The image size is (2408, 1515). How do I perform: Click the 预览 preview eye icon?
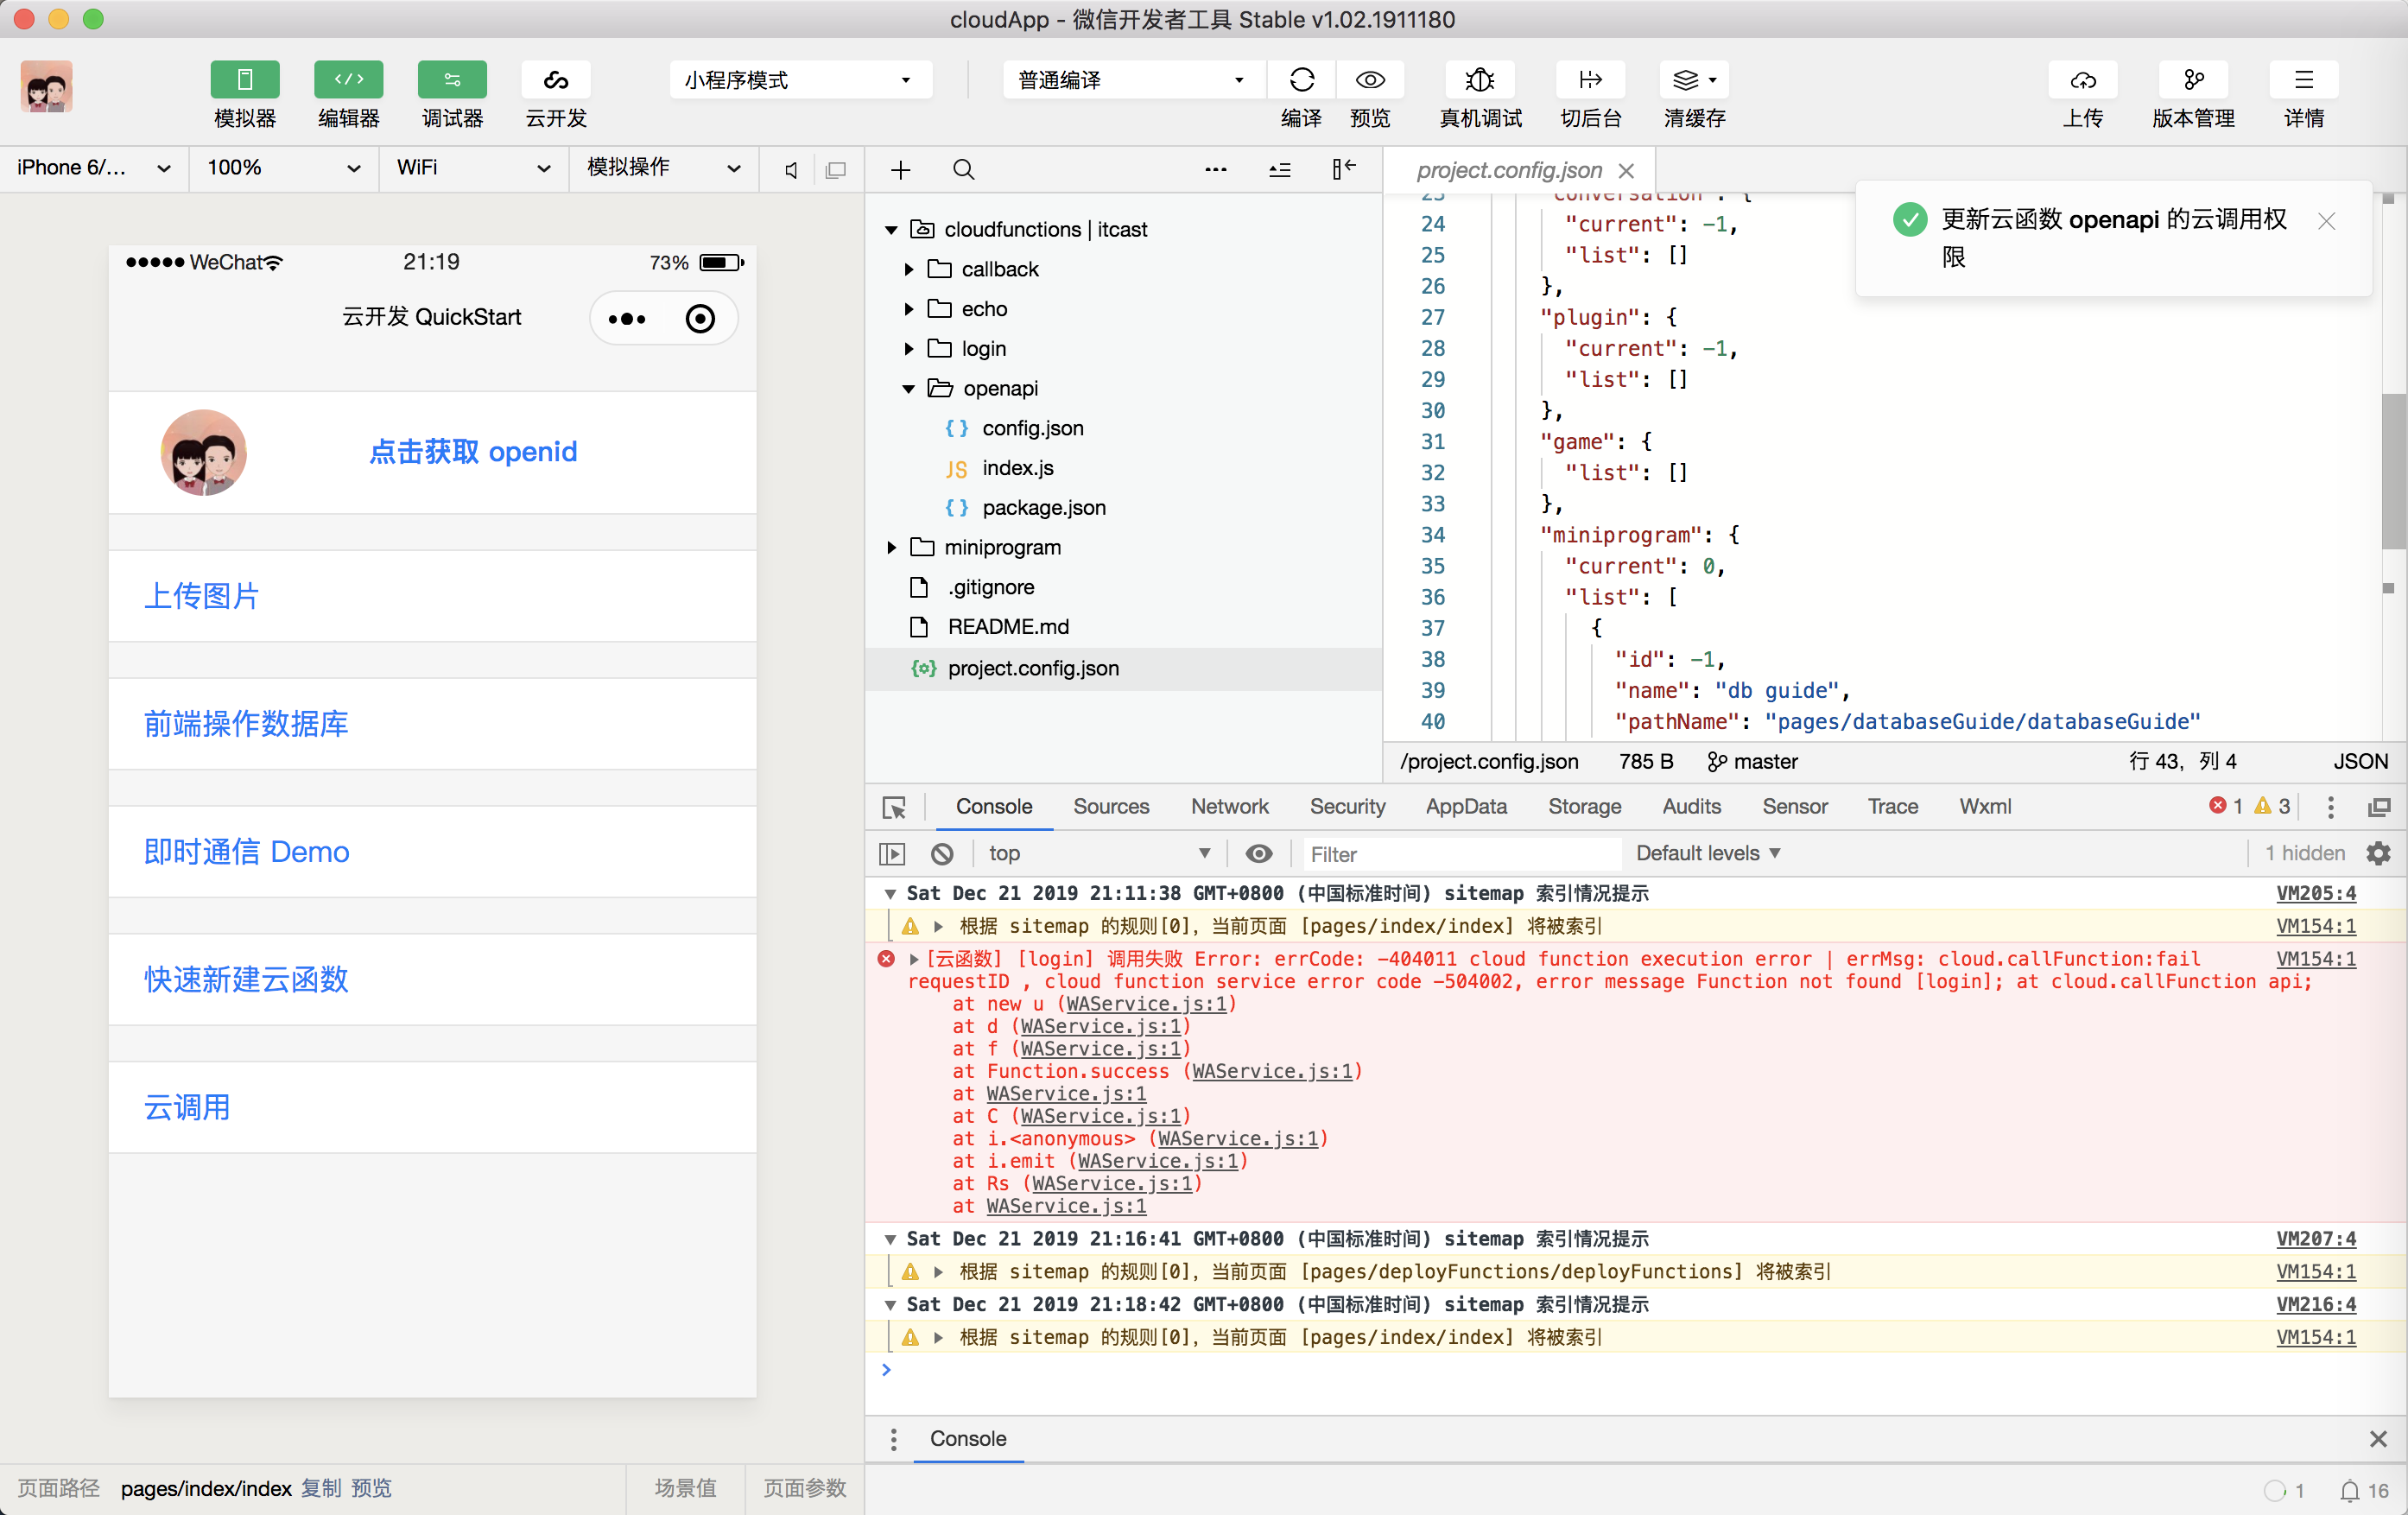tap(1370, 80)
